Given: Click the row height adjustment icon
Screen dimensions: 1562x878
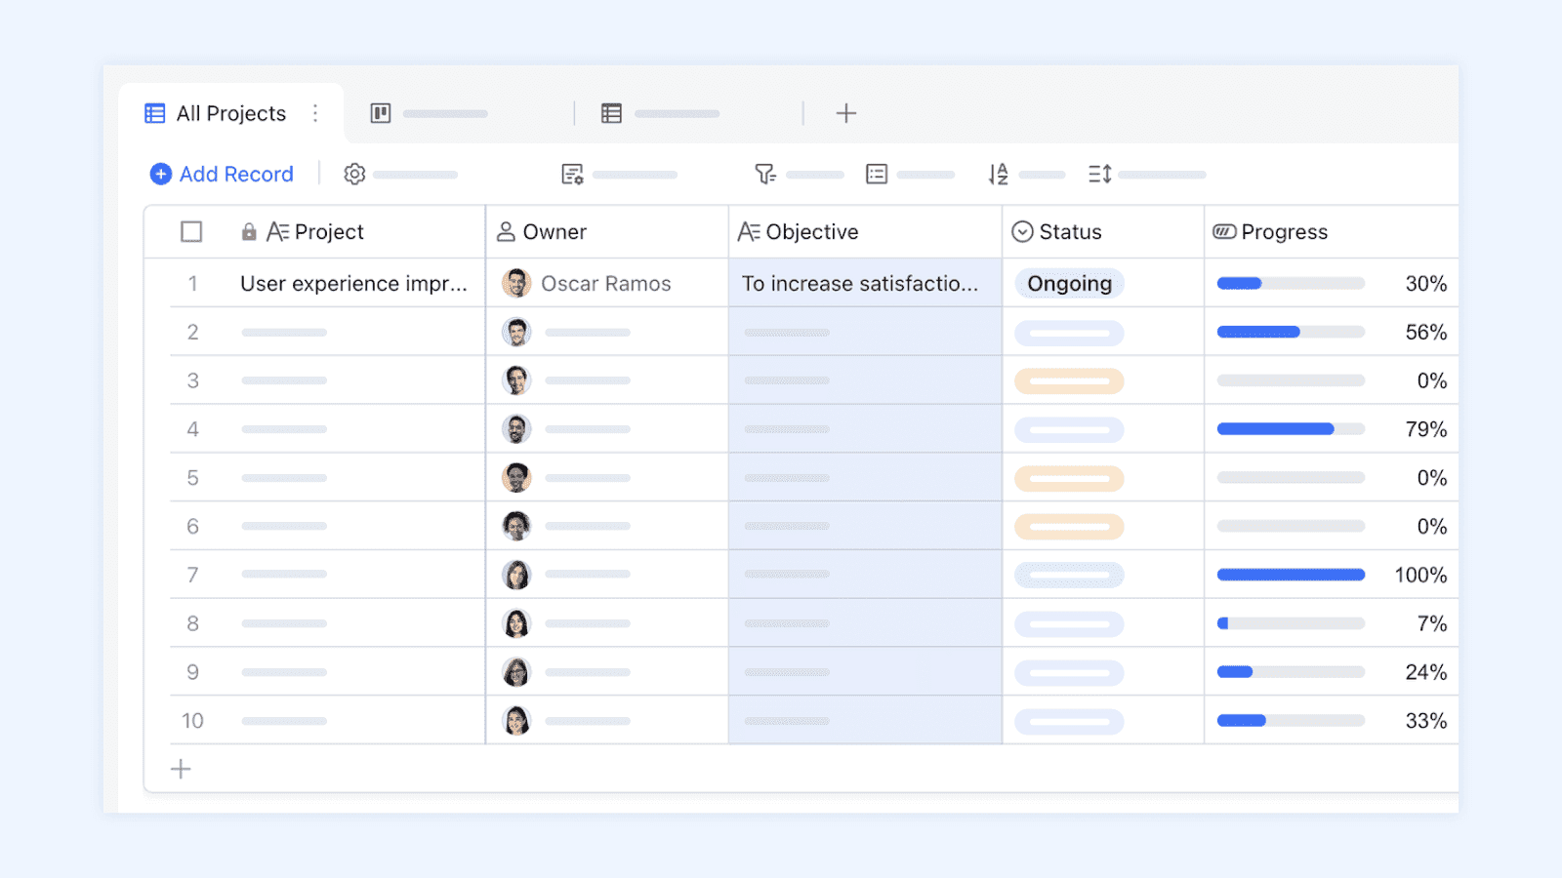Looking at the screenshot, I should coord(1099,174).
